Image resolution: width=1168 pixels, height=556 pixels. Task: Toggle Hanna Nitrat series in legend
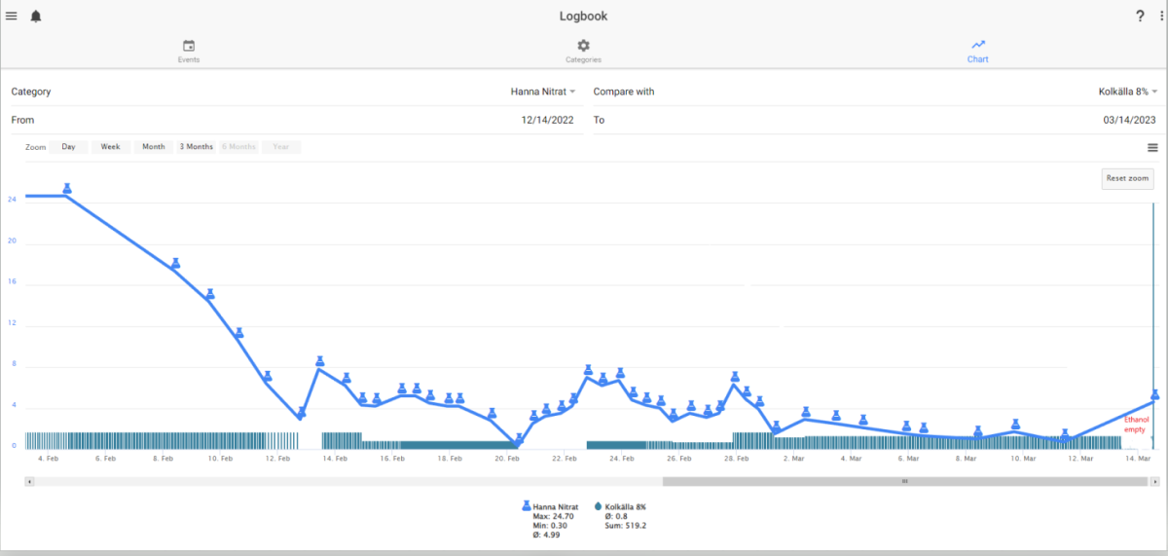(551, 506)
